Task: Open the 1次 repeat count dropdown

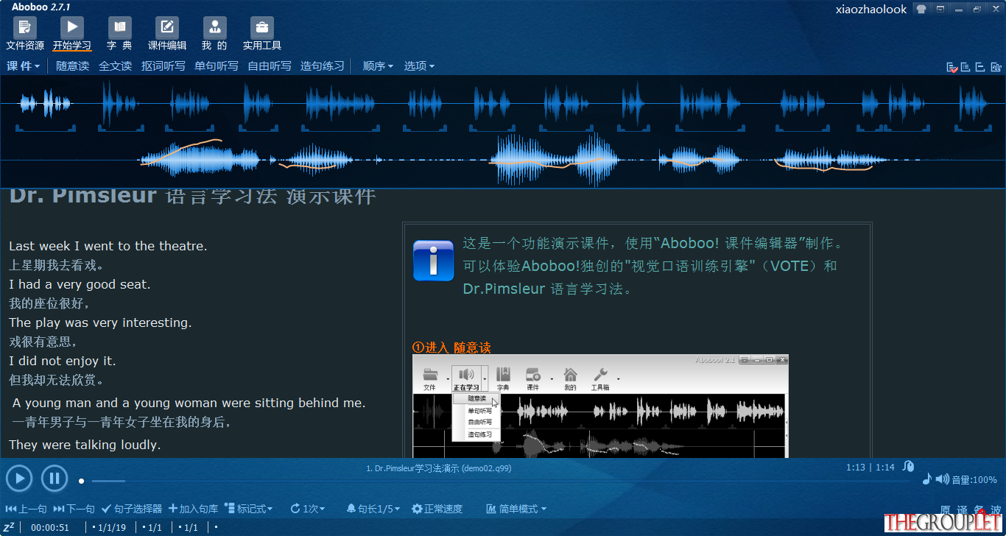Action: click(308, 509)
